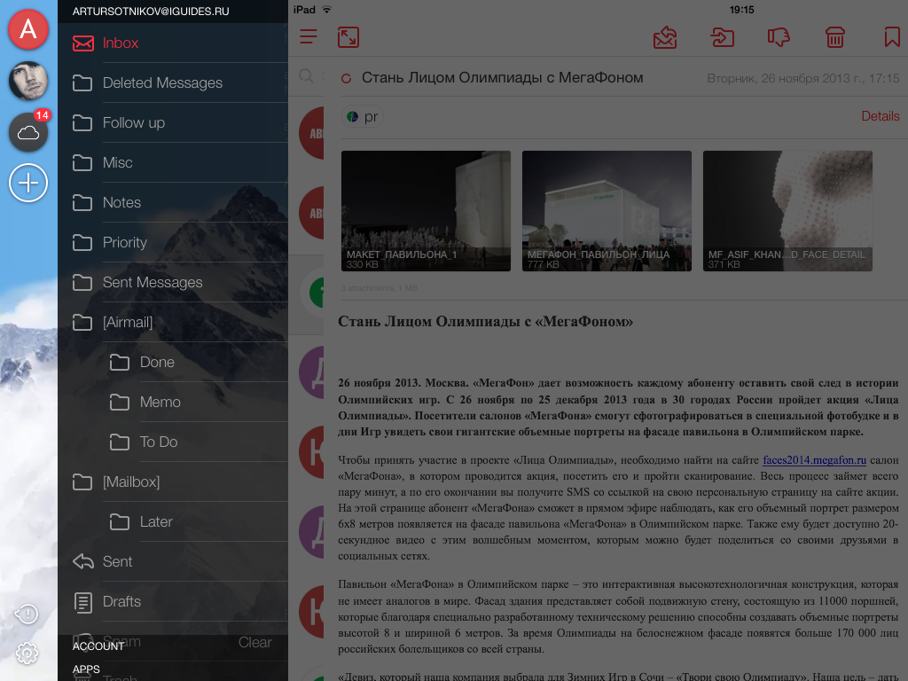Open the Later subfolder
This screenshot has height=681, width=908.
tap(173, 522)
